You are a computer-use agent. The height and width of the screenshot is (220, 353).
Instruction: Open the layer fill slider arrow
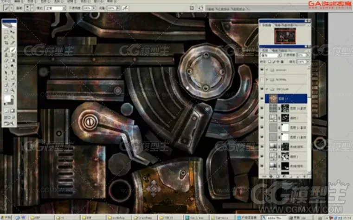tap(308, 62)
